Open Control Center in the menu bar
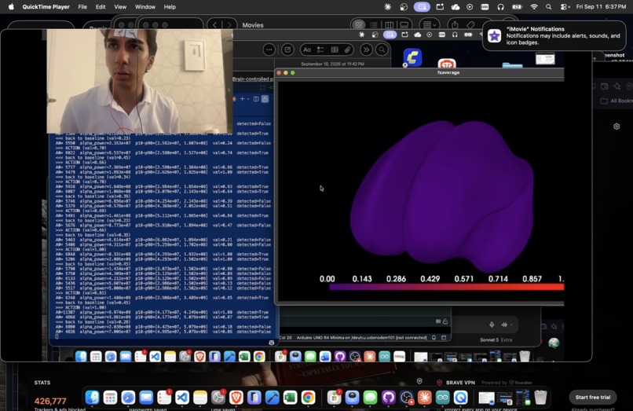 565,6
